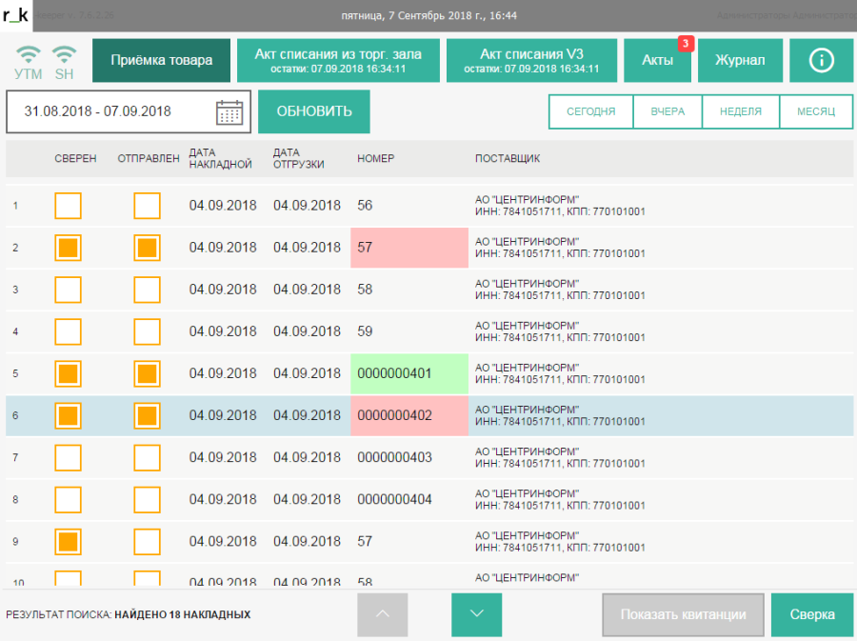857x641 pixels.
Task: Open Приёмка товара section
Action: (161, 60)
